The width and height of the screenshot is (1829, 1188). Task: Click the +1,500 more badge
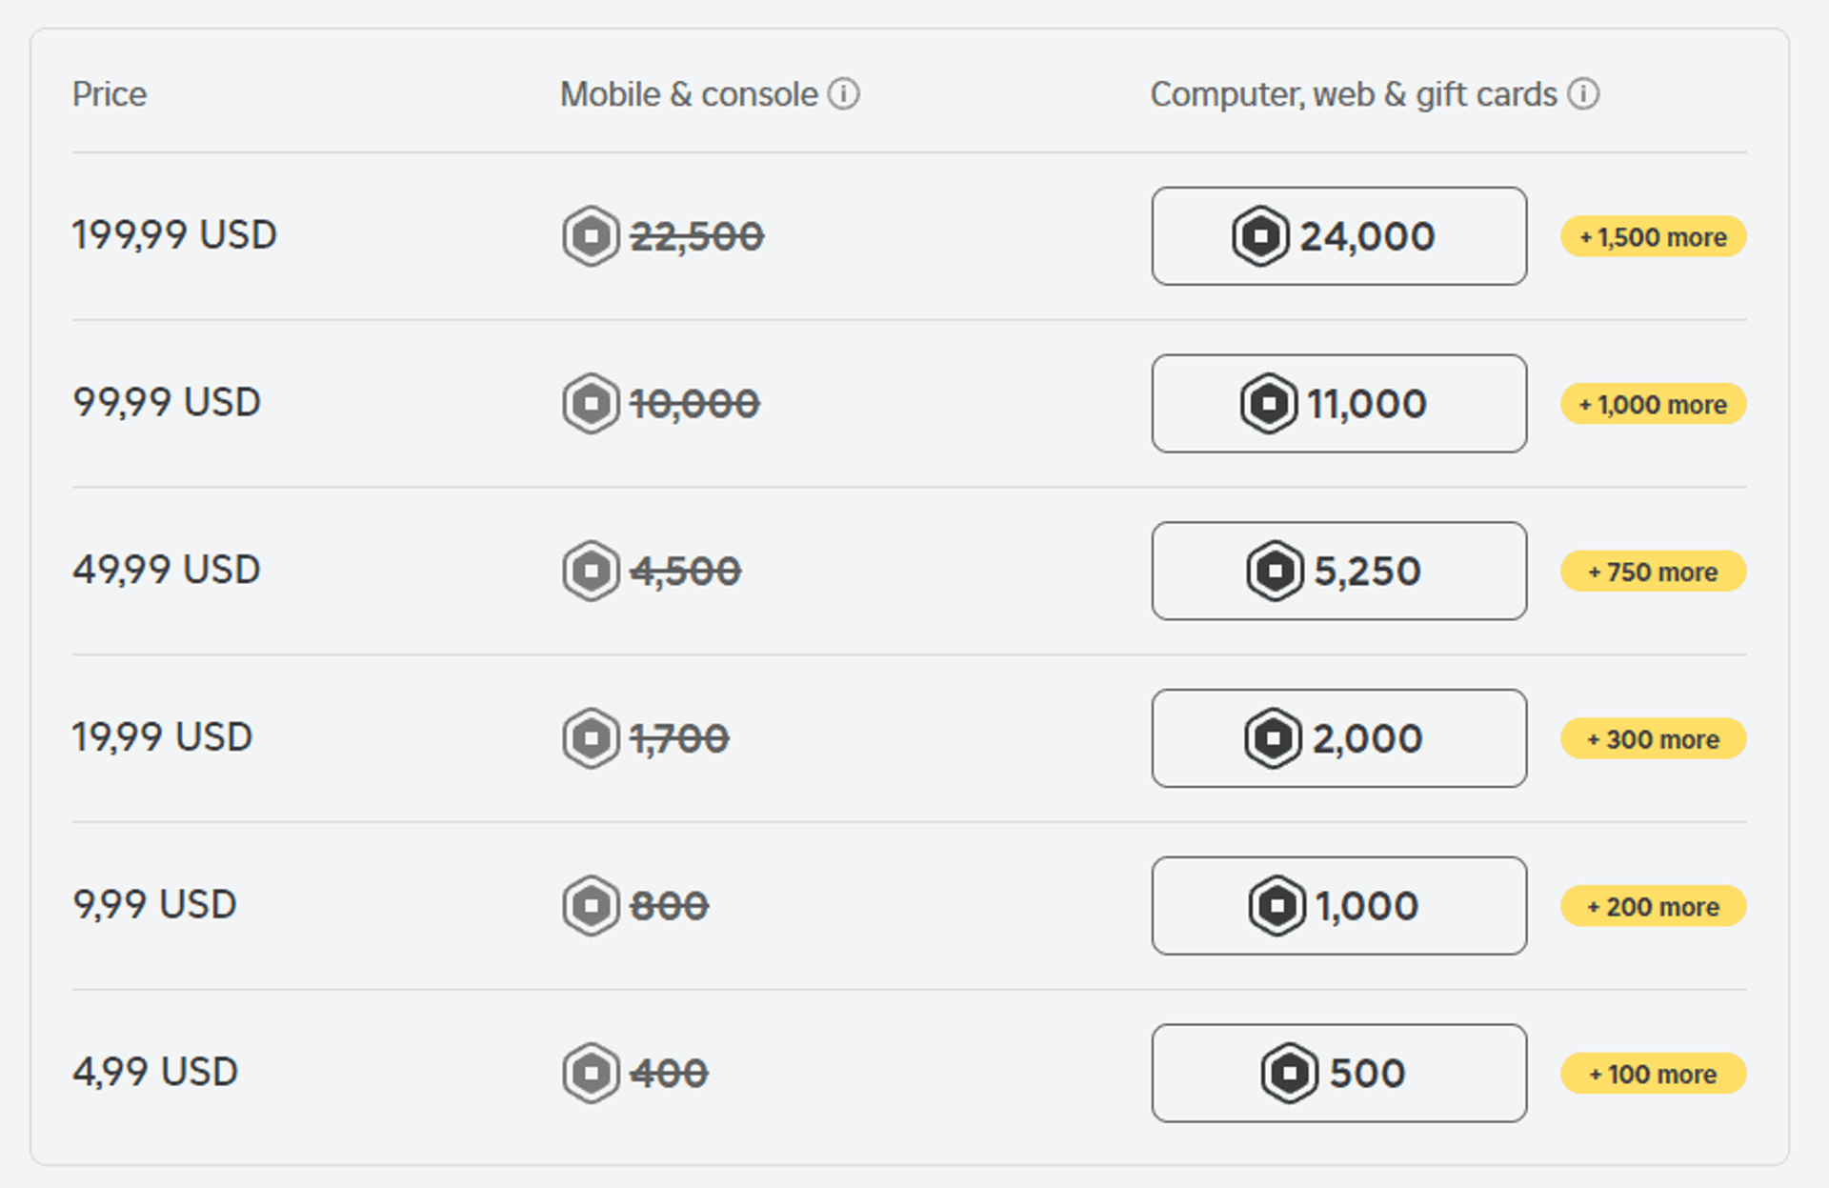(1653, 237)
